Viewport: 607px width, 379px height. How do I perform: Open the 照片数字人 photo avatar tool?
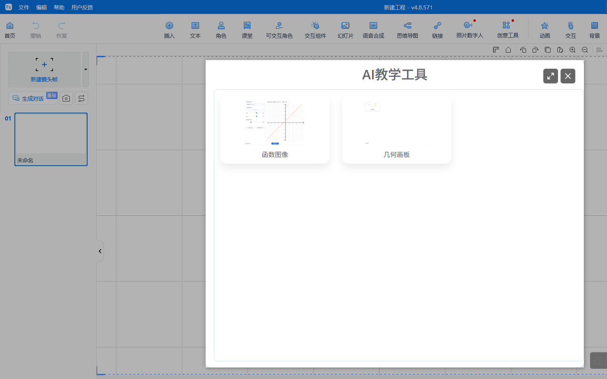coord(469,30)
